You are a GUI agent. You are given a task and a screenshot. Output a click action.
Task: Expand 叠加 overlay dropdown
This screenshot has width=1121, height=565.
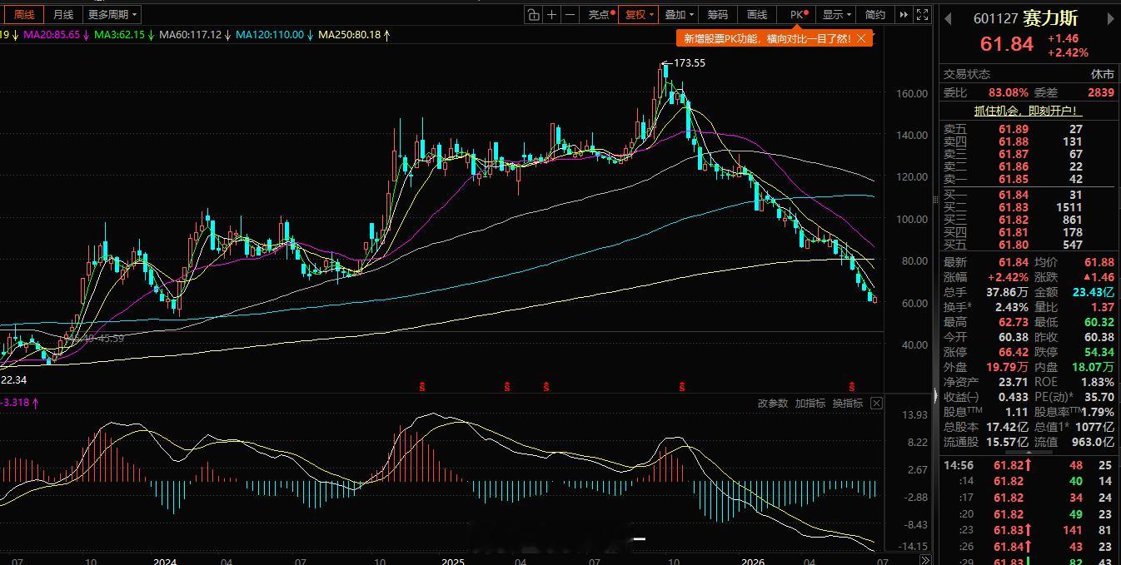pos(679,14)
